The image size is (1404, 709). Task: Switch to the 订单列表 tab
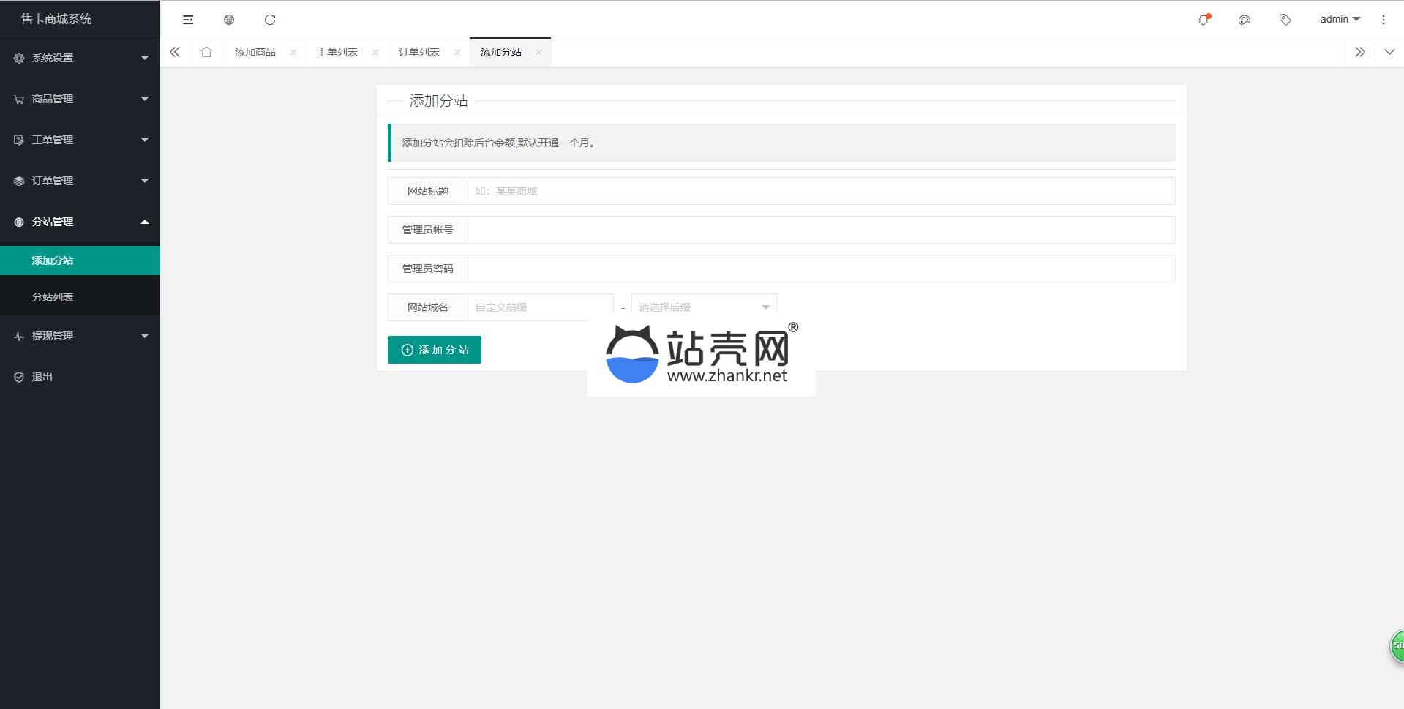pyautogui.click(x=419, y=52)
